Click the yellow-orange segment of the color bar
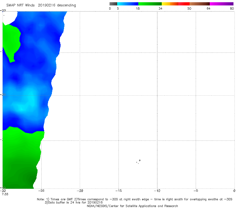The height and width of the screenshot is (208, 237). point(170,4)
